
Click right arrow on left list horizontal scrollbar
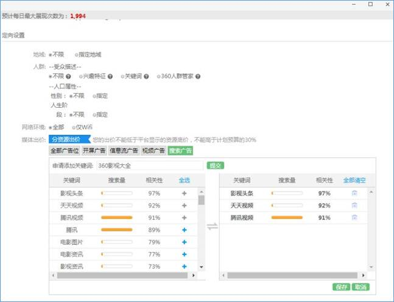coord(194,275)
